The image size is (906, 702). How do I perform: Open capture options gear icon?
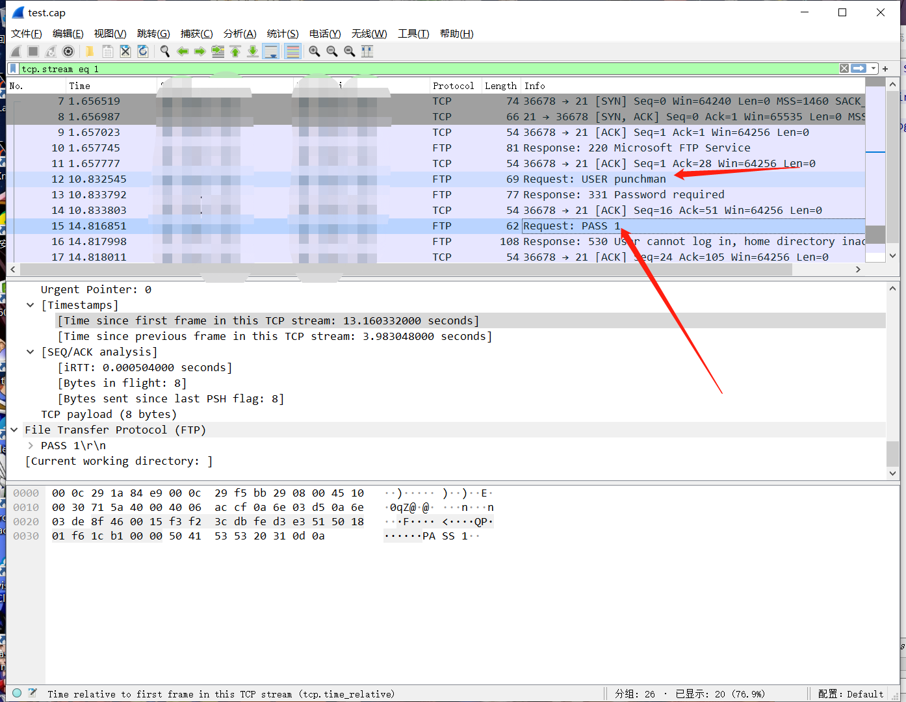point(68,51)
